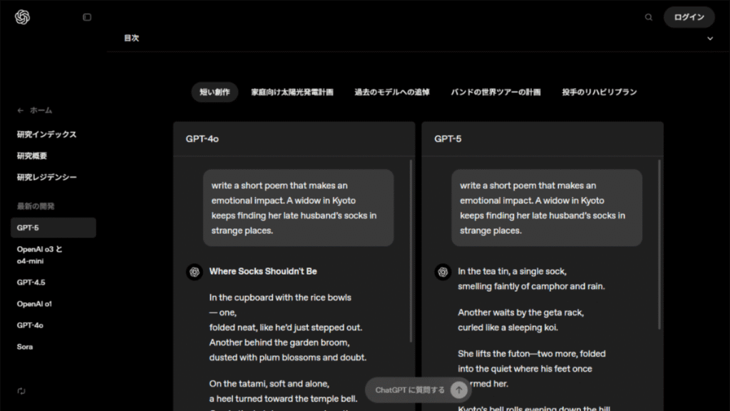This screenshot has height=411, width=730.
Task: Click line 'Another behind the garden broom,'
Action: [279, 342]
